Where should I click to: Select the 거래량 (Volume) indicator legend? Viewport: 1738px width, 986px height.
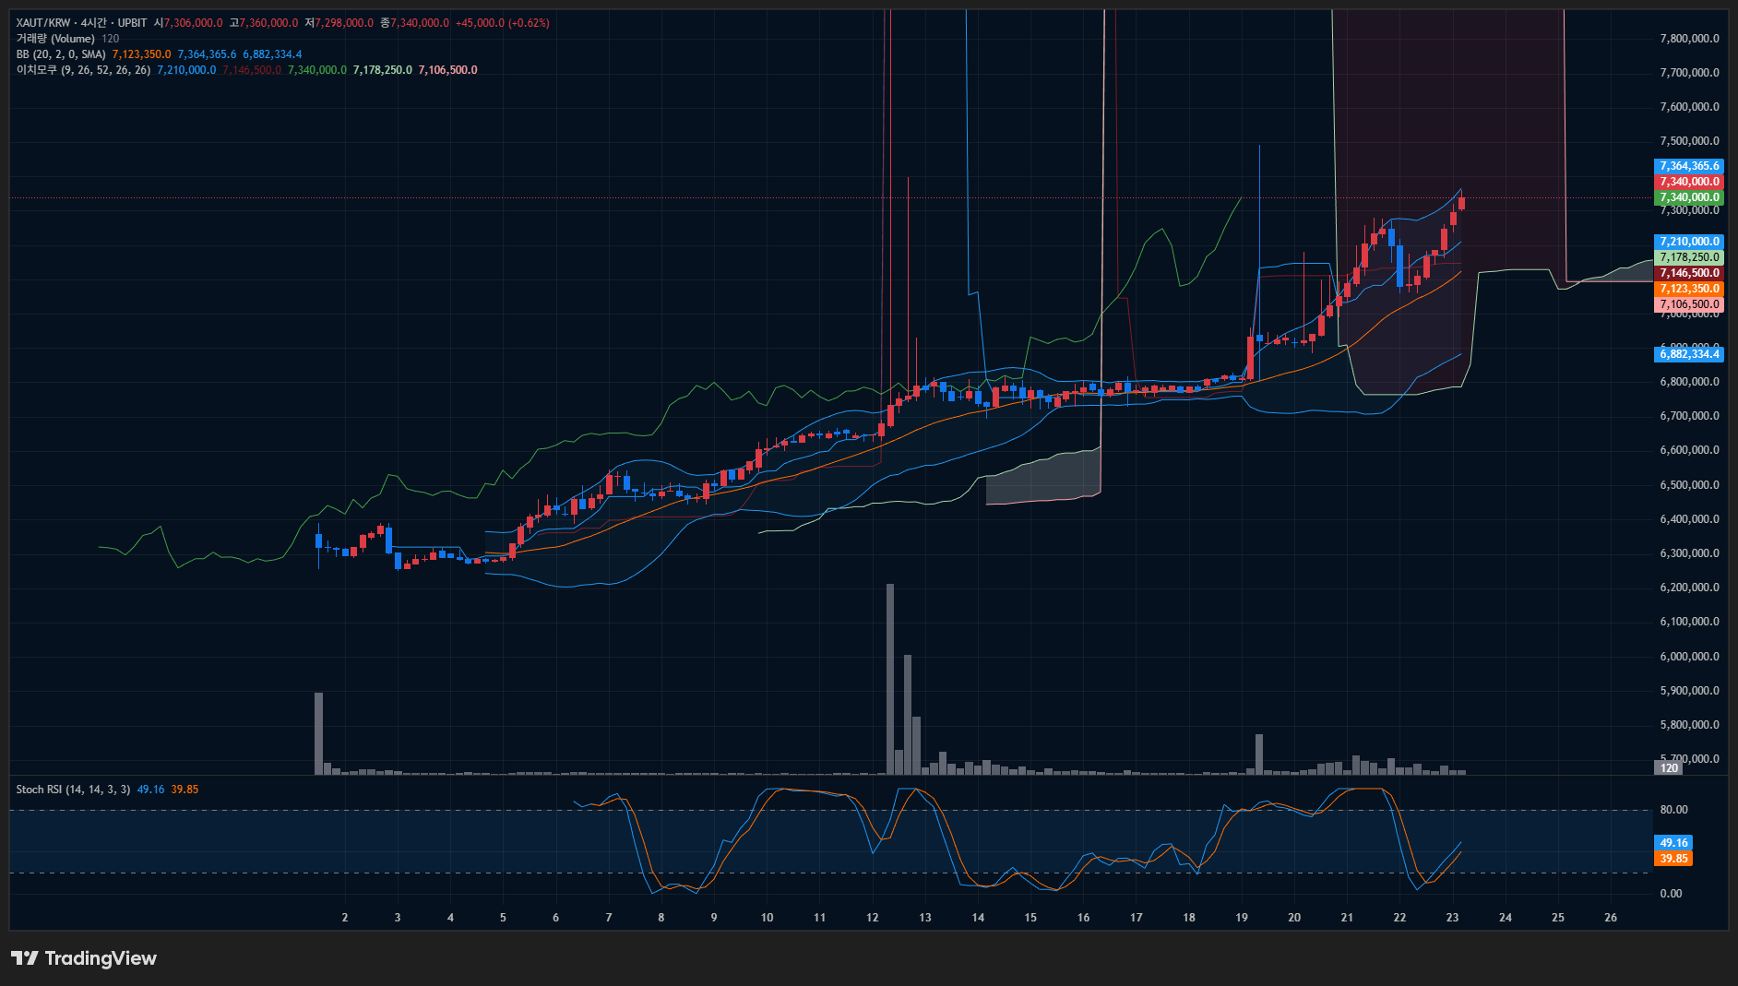(x=55, y=39)
